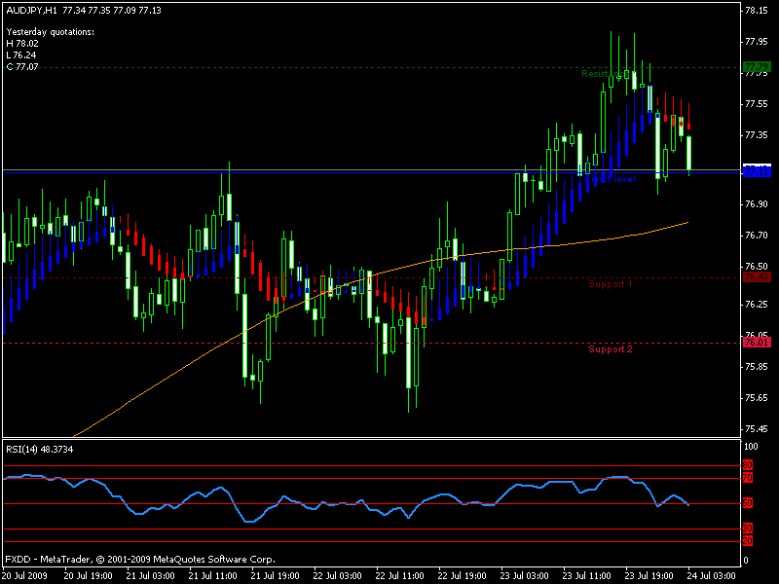The image size is (779, 584).
Task: Click the right end of orange moving average
Action: (x=687, y=223)
